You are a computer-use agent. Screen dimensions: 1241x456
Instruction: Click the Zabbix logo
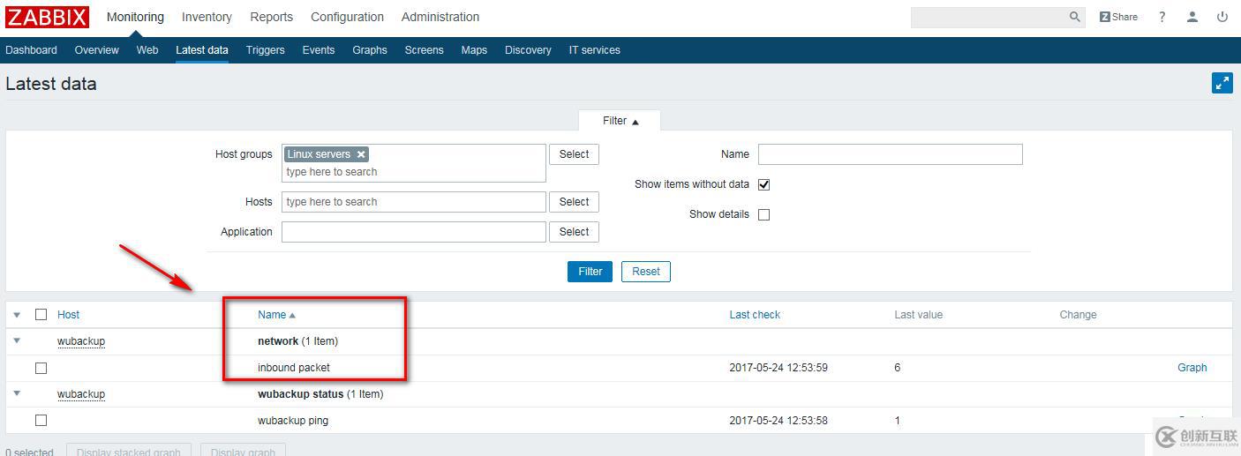tap(48, 17)
